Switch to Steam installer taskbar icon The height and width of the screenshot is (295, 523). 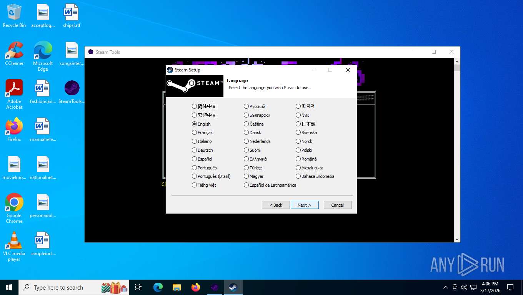coord(233,287)
